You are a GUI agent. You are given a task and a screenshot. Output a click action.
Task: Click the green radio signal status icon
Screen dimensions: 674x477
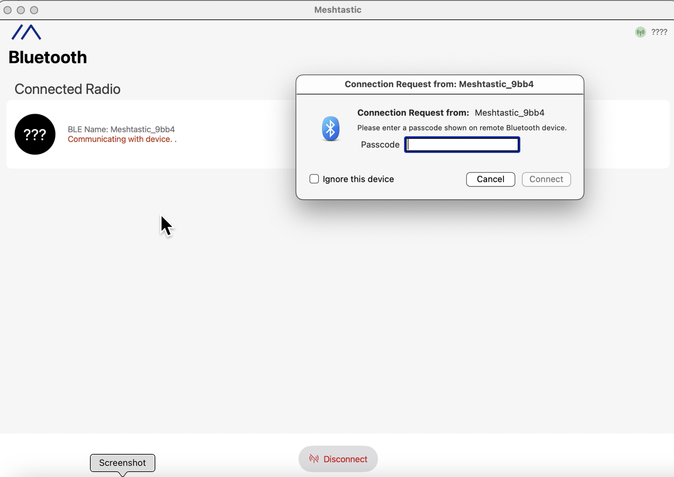pos(640,32)
